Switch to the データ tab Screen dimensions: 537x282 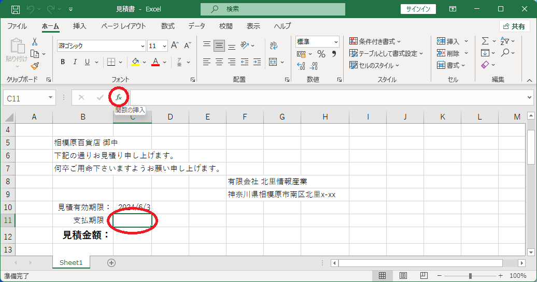click(197, 26)
